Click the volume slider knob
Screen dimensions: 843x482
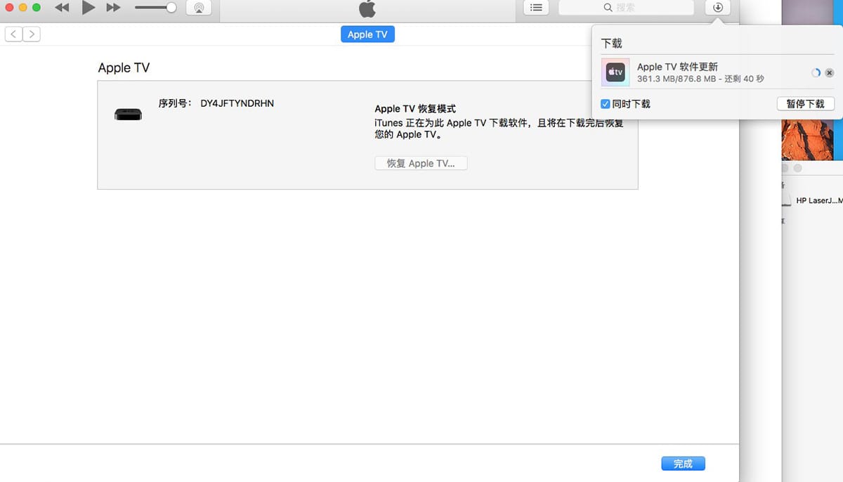[x=171, y=8]
